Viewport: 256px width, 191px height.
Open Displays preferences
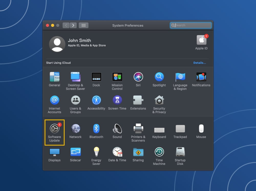point(55,155)
